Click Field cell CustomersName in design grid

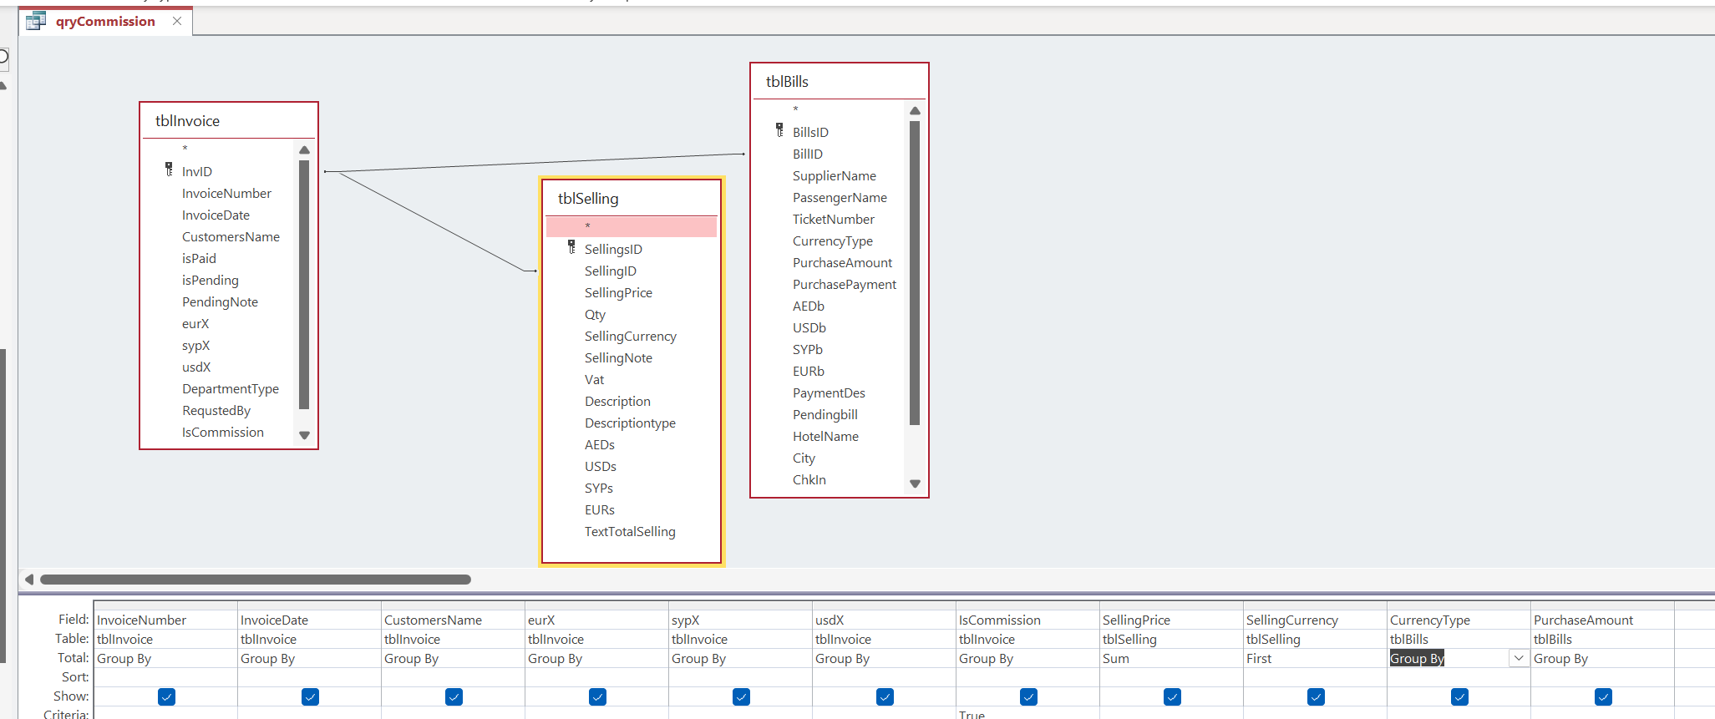coord(453,620)
